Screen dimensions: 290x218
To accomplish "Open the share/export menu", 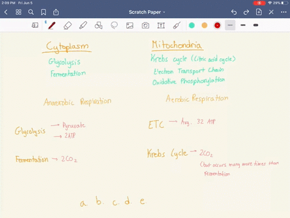I will coord(56,12).
